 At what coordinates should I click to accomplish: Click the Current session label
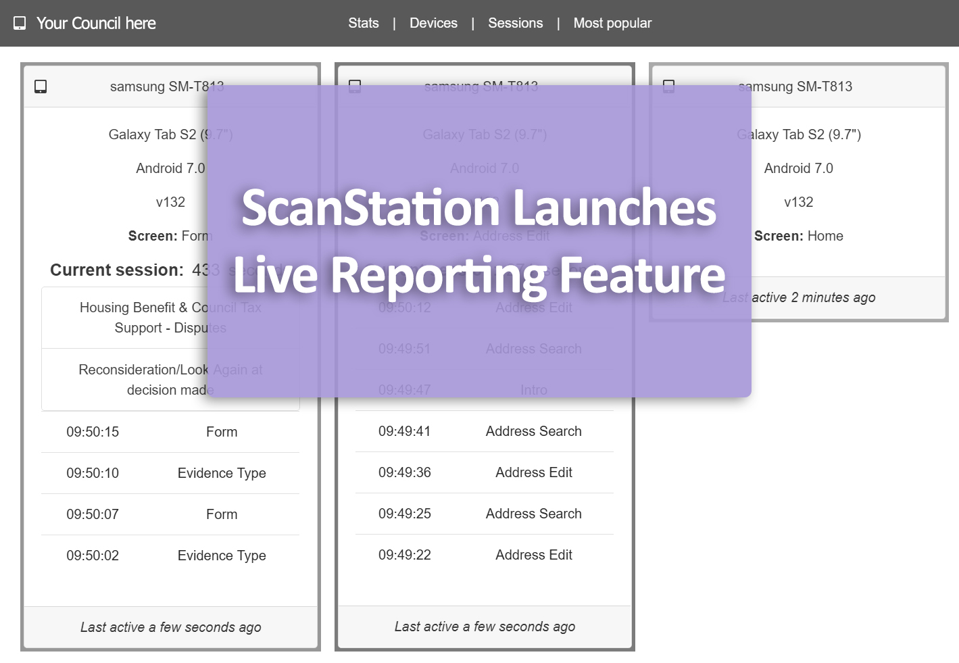tap(117, 270)
